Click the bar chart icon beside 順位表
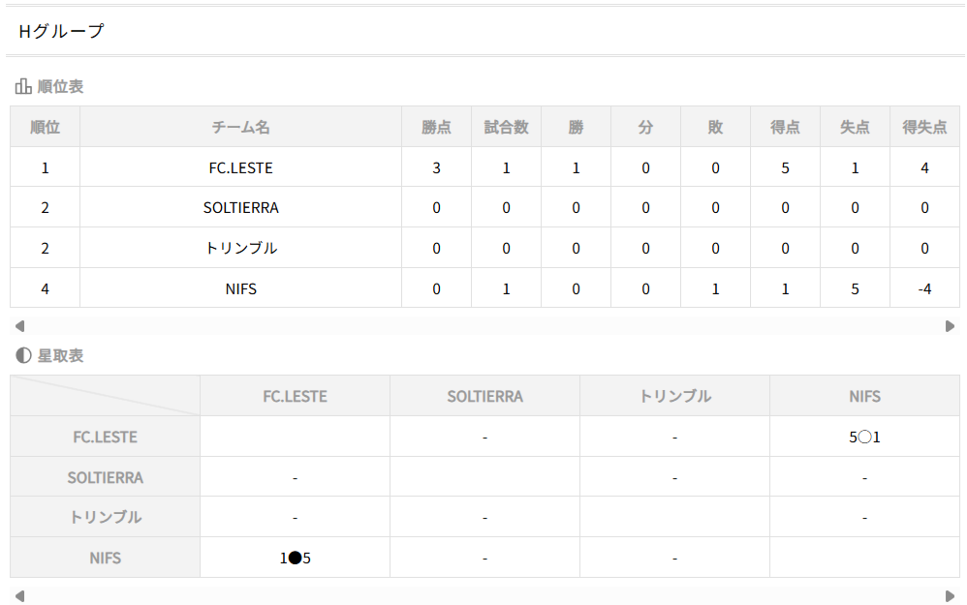Image resolution: width=967 pixels, height=605 pixels. [x=23, y=87]
